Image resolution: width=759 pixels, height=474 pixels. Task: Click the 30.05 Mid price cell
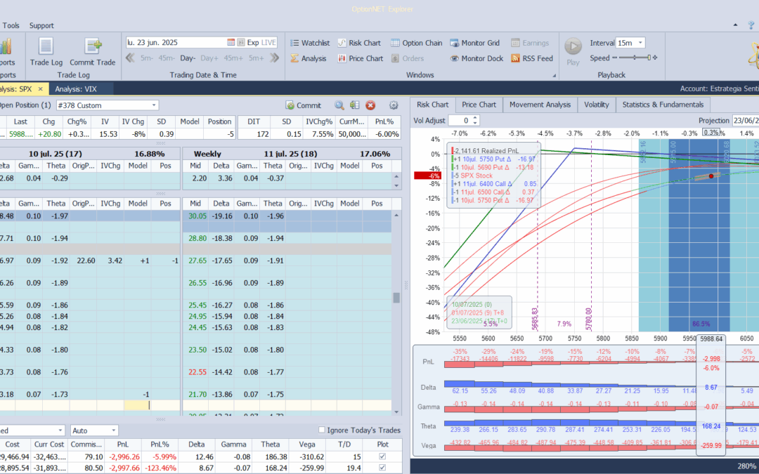[x=197, y=216]
